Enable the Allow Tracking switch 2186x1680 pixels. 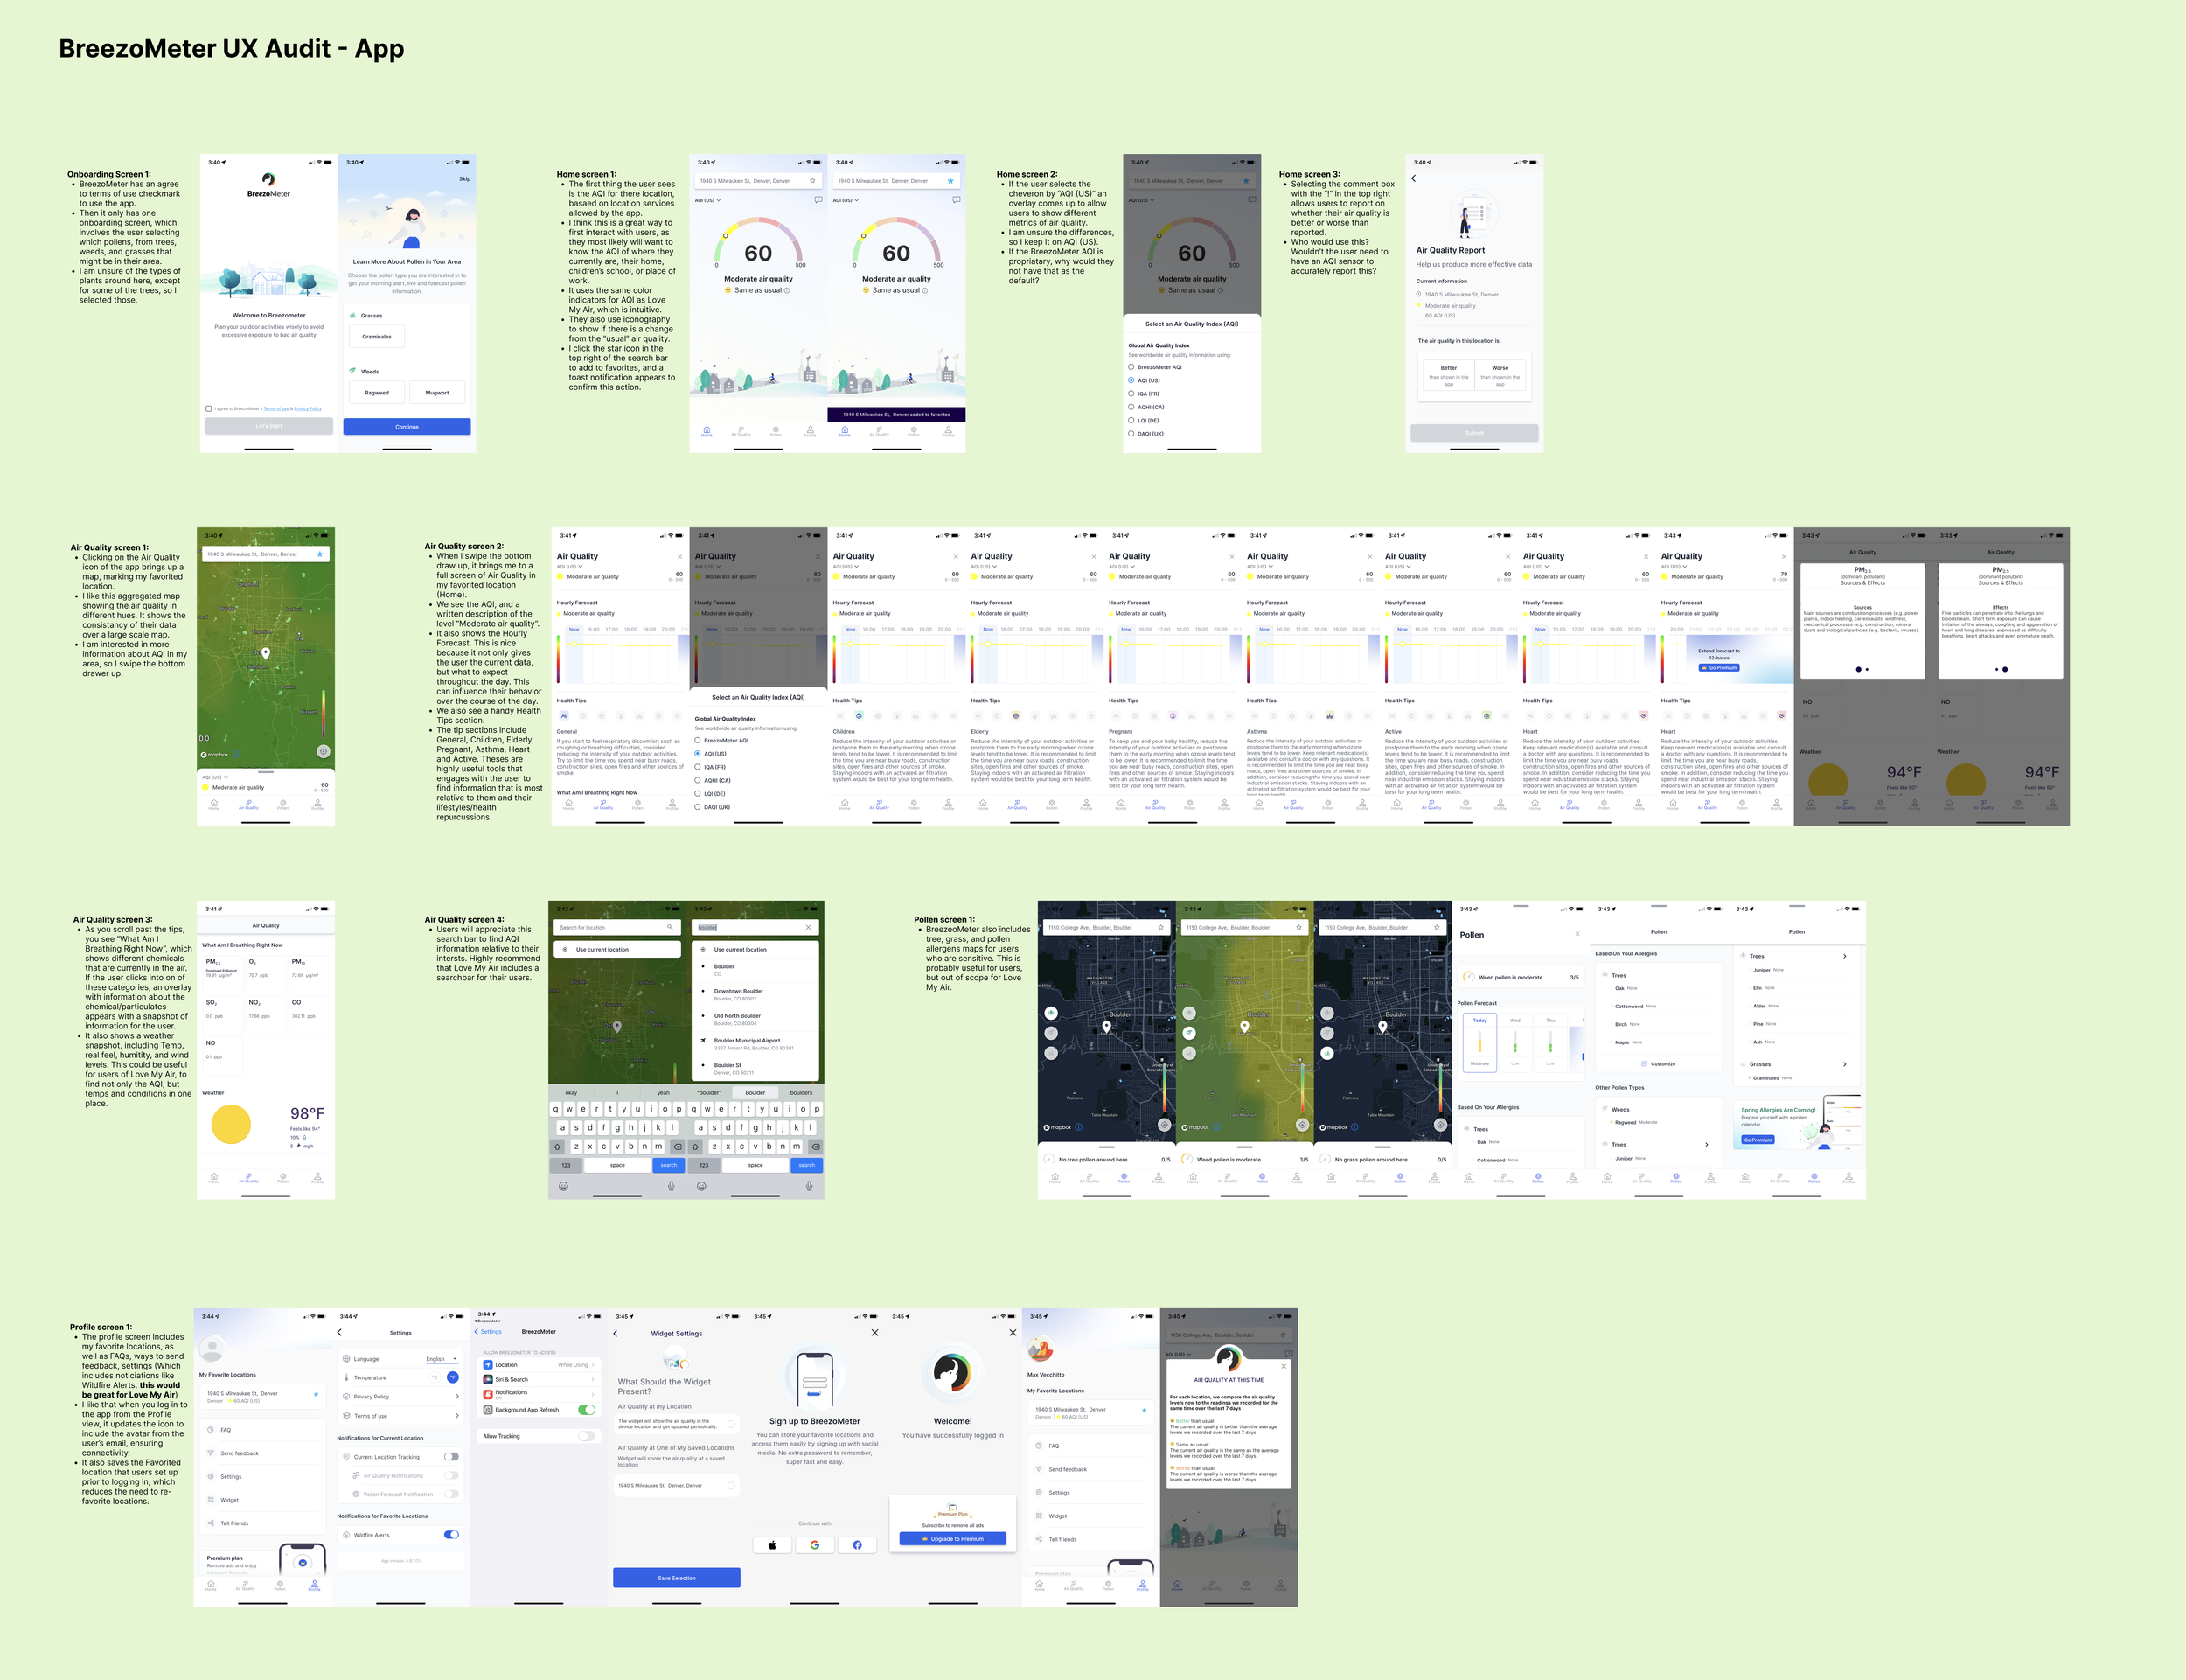pos(587,1436)
